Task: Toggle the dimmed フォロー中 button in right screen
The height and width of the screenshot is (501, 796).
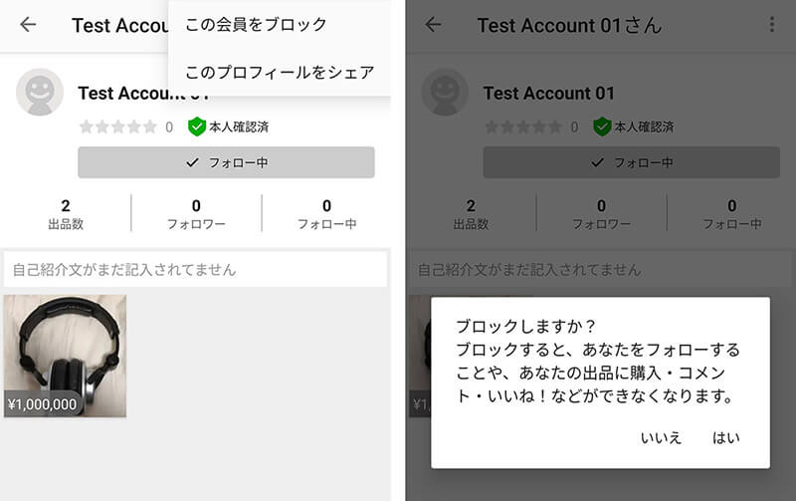Action: point(631,162)
